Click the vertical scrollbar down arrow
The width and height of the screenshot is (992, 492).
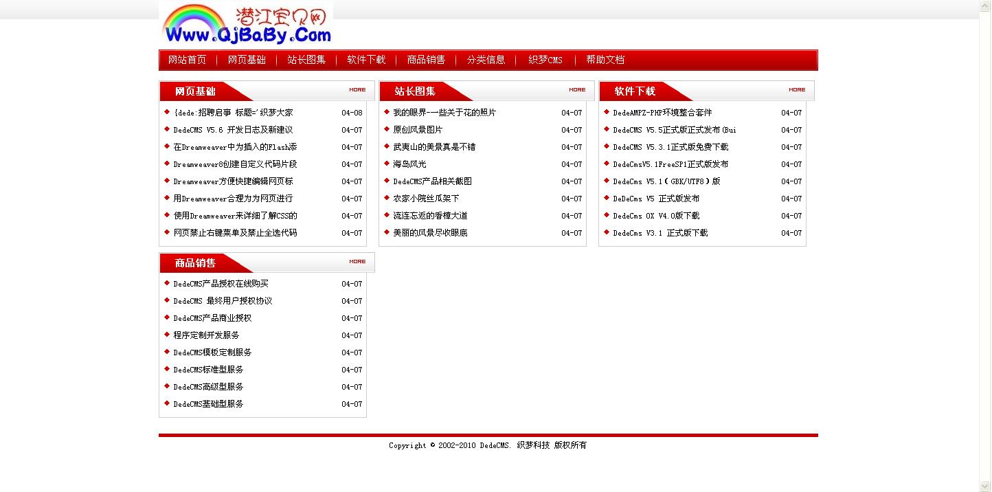(x=985, y=486)
